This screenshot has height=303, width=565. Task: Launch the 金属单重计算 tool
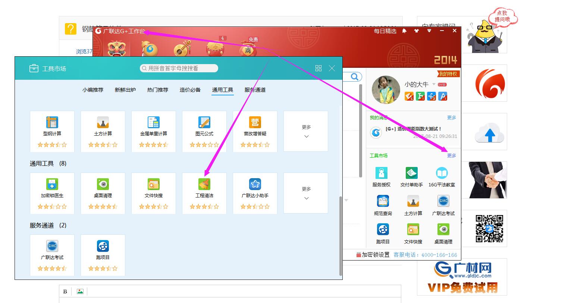pos(154,131)
